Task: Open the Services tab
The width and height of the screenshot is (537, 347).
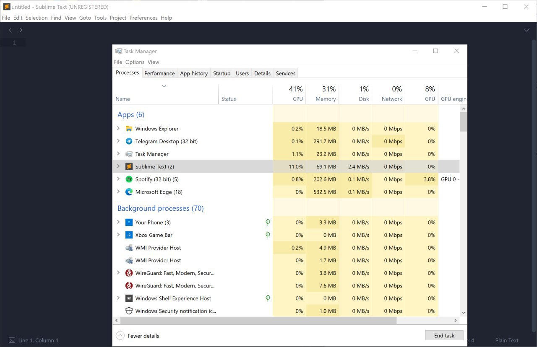Action: tap(286, 73)
